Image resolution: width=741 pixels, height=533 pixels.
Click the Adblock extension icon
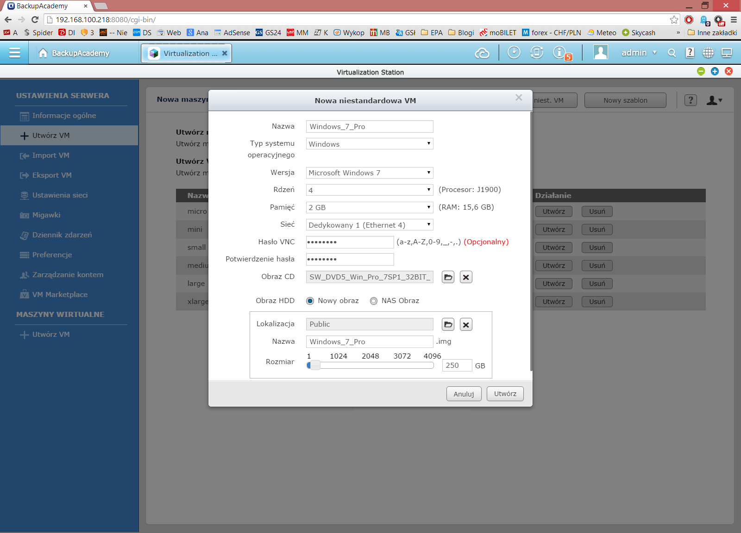pyautogui.click(x=689, y=19)
